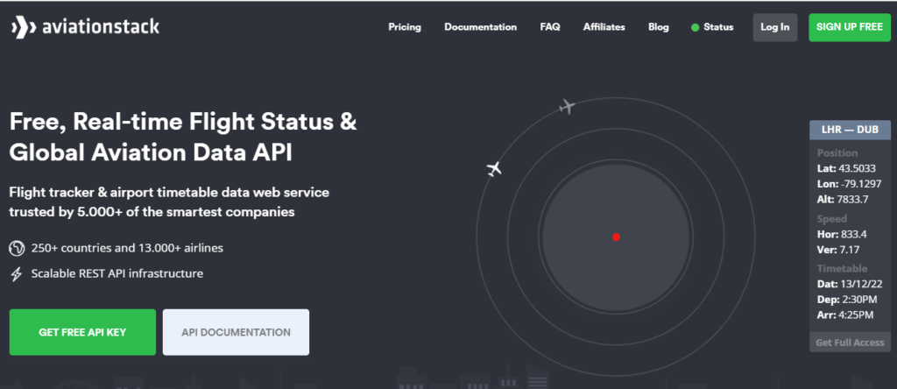Click GET FREE API KEY button
Screen dimensions: 897x389
point(82,332)
